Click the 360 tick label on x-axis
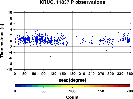 (130, 74)
